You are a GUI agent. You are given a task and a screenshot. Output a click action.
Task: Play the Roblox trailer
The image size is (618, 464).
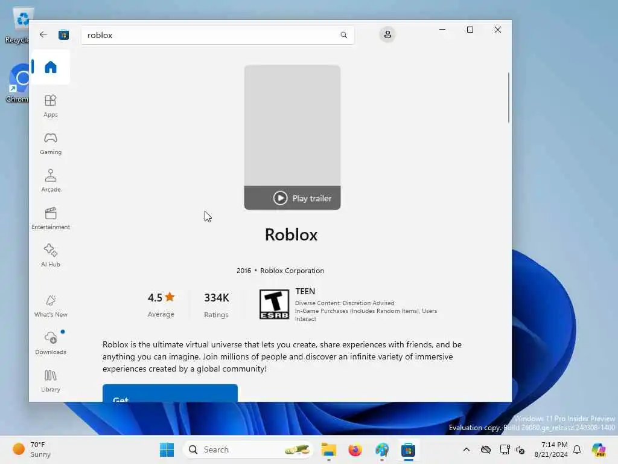[x=302, y=198]
